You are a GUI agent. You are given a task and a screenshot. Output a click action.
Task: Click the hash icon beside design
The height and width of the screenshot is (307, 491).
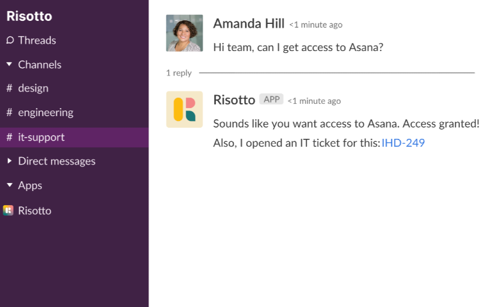point(9,88)
